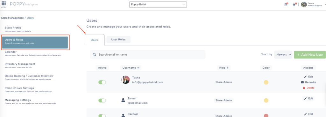
Task: Click Tammi's person silhouette icon
Action: coord(123,100)
